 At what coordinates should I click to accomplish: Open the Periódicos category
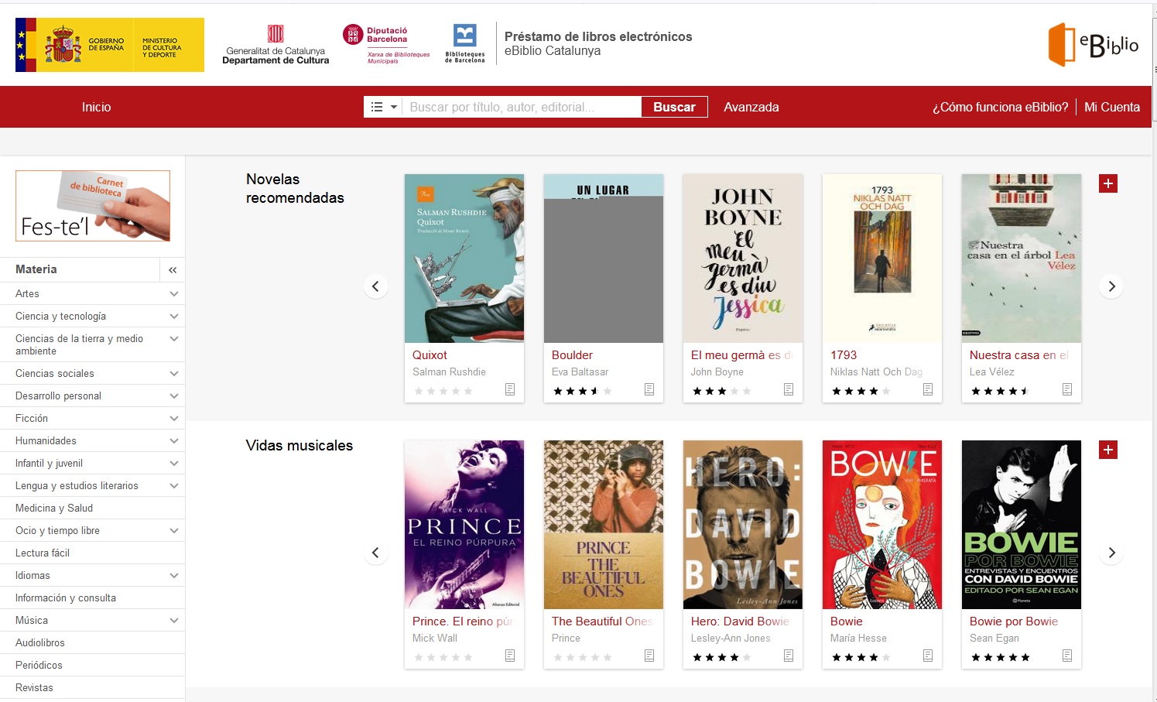(39, 665)
